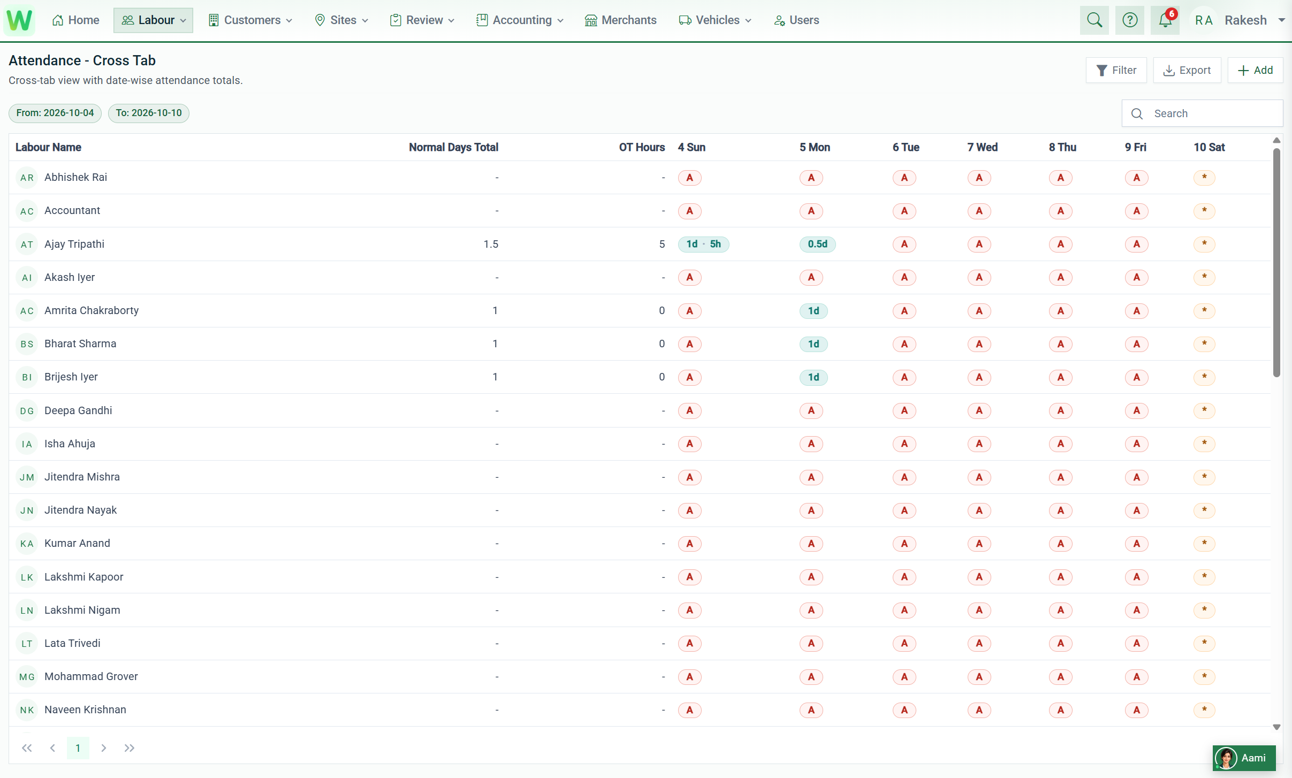Go to last page double-arrow
This screenshot has height=778, width=1292.
click(x=130, y=748)
